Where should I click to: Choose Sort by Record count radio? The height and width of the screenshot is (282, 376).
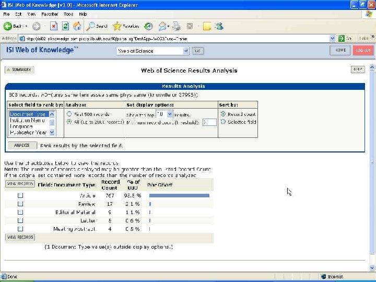click(x=223, y=114)
